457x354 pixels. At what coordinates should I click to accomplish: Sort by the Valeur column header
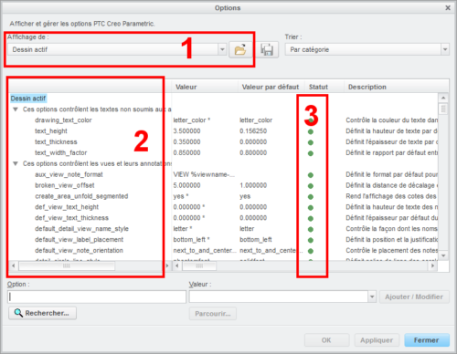186,87
